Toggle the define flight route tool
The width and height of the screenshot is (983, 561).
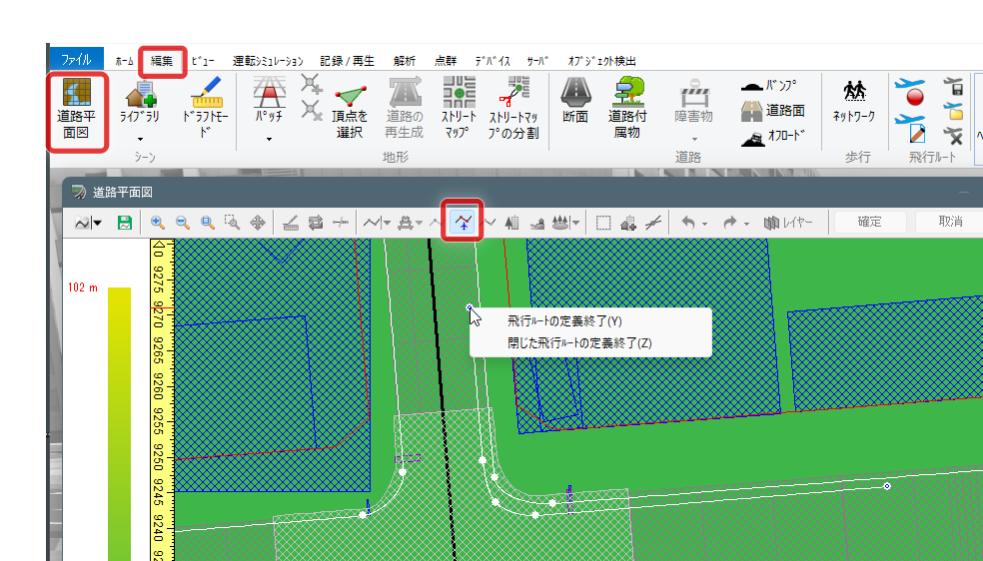point(463,221)
